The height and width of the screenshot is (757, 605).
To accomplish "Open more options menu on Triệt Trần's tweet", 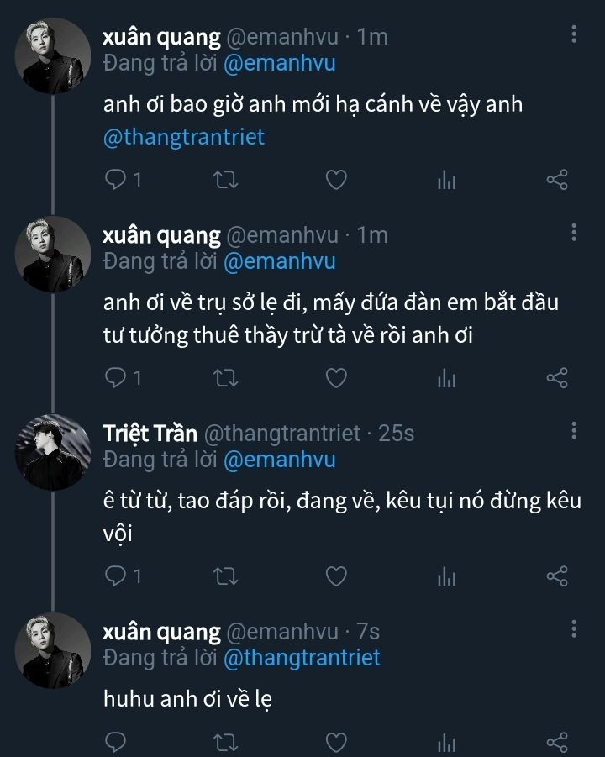I will pyautogui.click(x=574, y=431).
